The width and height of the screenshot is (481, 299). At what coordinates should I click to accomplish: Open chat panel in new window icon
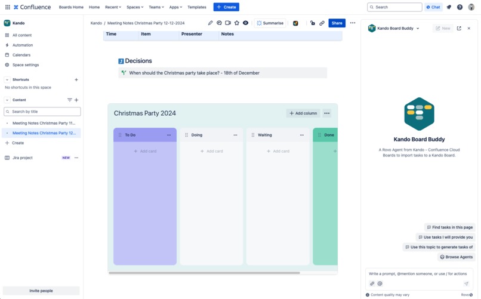pyautogui.click(x=459, y=28)
